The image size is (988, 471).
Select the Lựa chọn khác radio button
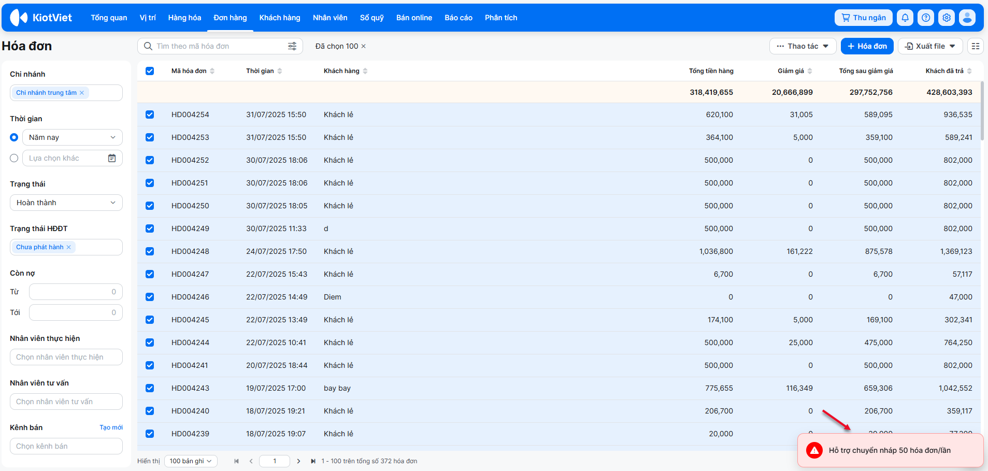tap(14, 158)
